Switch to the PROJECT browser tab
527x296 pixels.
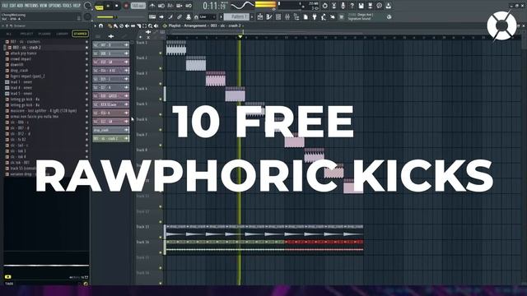(26, 34)
